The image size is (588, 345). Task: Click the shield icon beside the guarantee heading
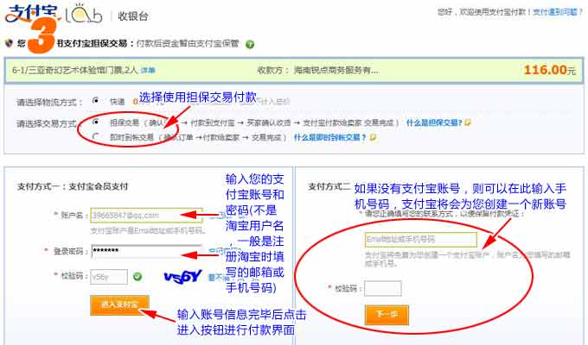tap(9, 42)
